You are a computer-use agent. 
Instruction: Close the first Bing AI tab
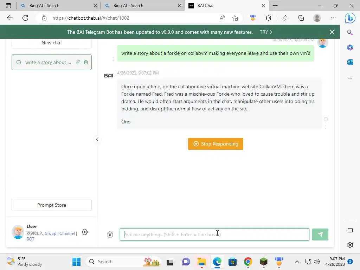coord(95,6)
